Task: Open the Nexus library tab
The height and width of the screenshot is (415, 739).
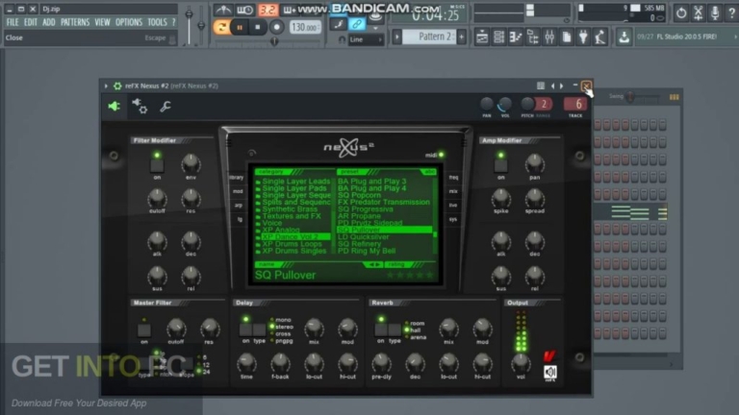Action: click(237, 178)
